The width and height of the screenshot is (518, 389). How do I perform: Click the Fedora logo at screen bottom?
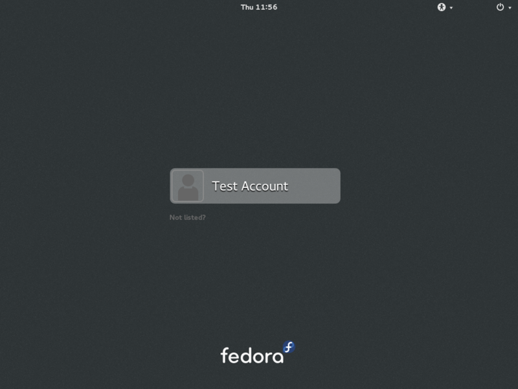click(x=258, y=353)
